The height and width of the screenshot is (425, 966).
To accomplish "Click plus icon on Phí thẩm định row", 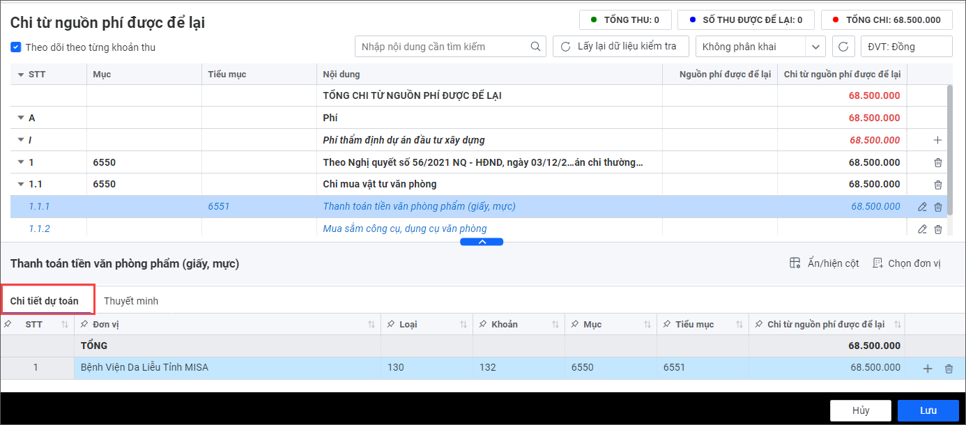I will (937, 140).
